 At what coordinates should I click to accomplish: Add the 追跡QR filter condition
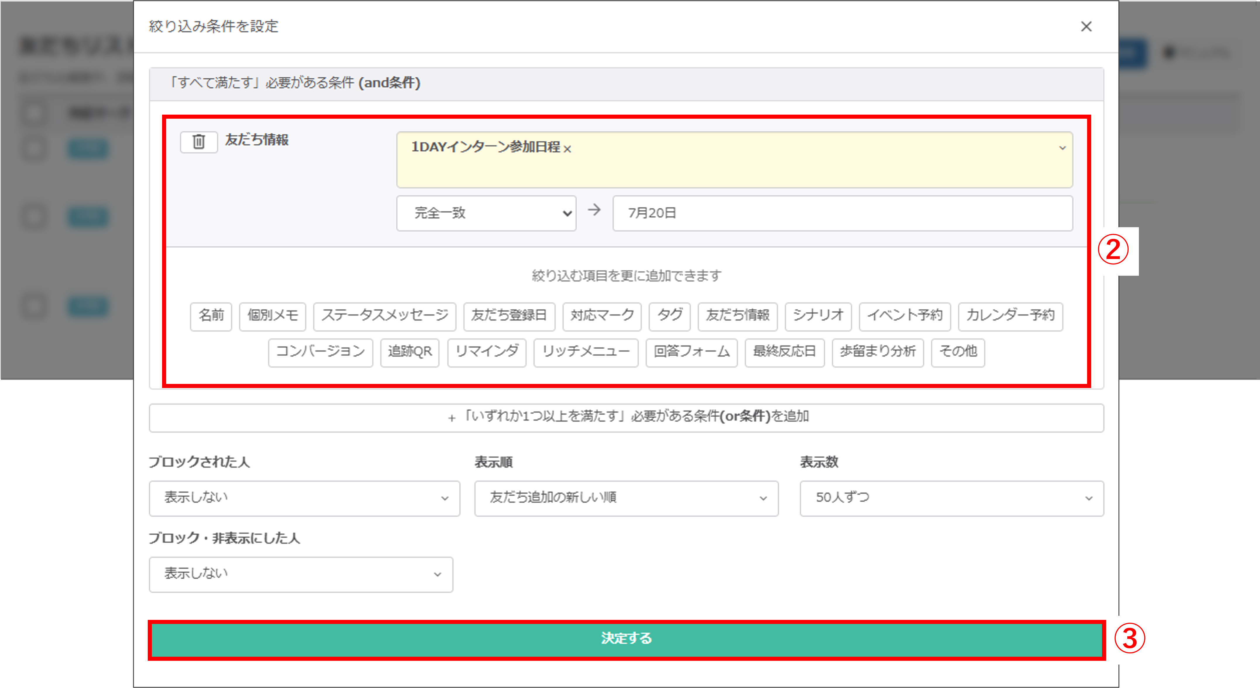[409, 352]
